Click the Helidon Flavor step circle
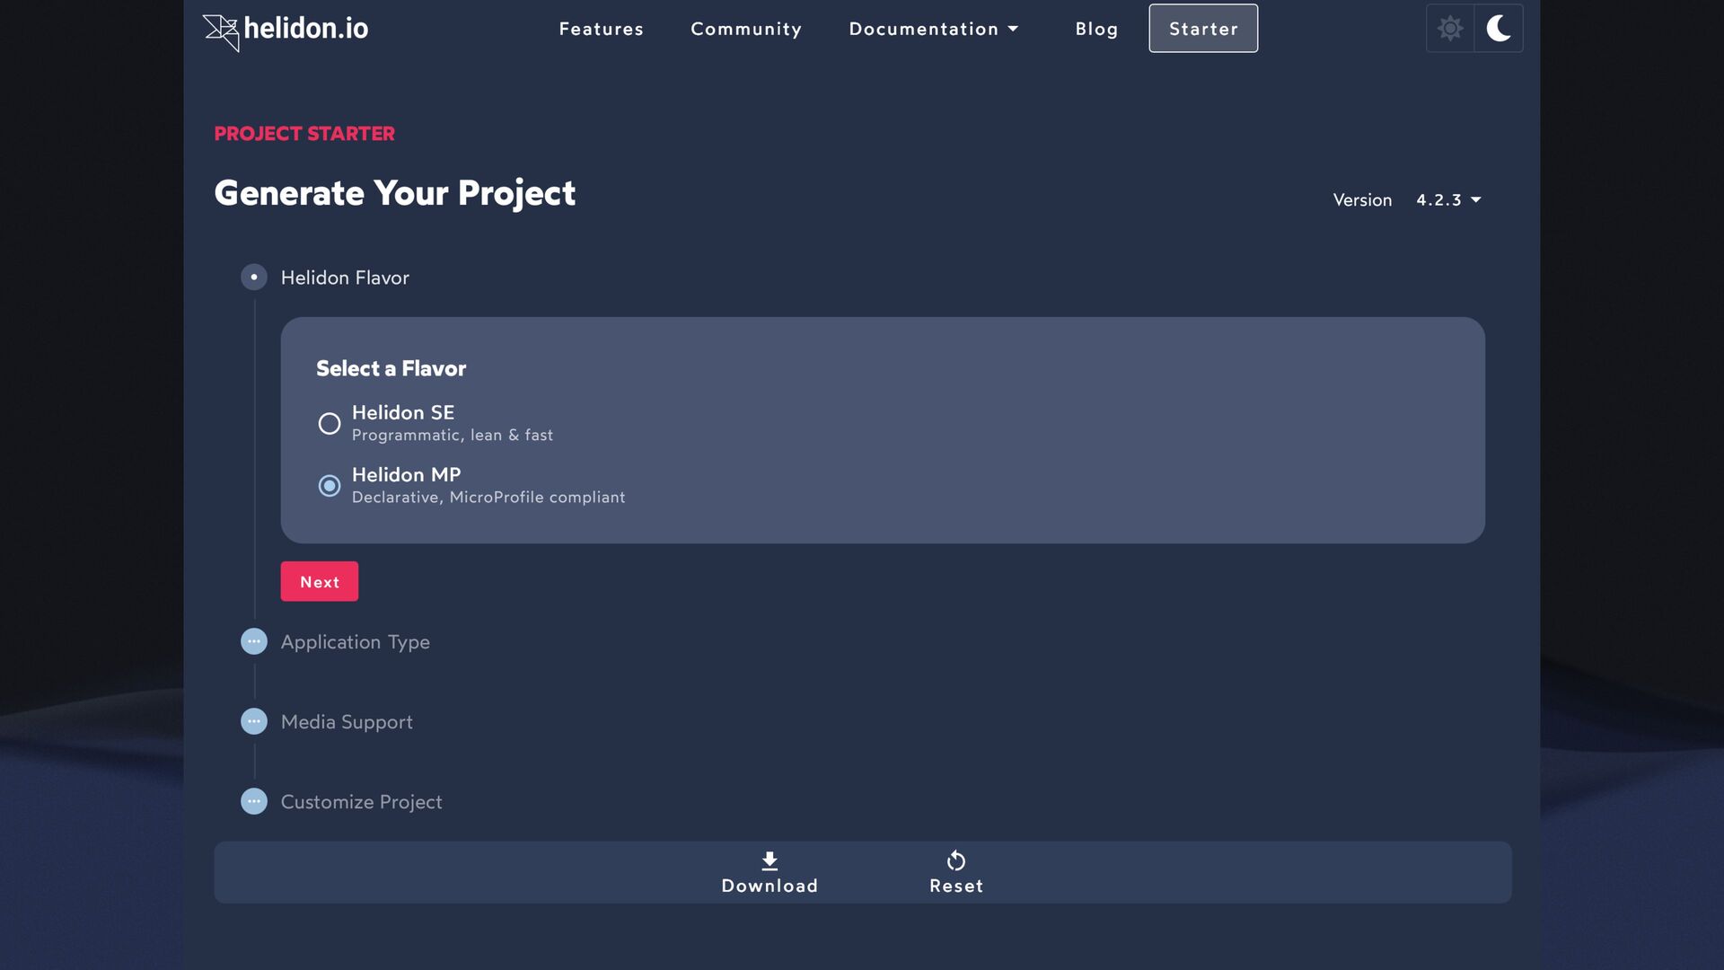Viewport: 1724px width, 970px height. [x=254, y=278]
